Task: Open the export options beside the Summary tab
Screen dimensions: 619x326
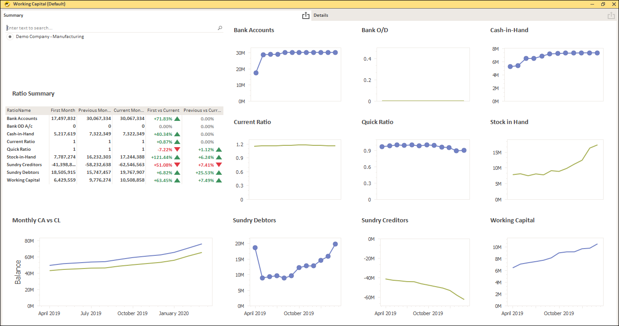Action: (x=306, y=15)
